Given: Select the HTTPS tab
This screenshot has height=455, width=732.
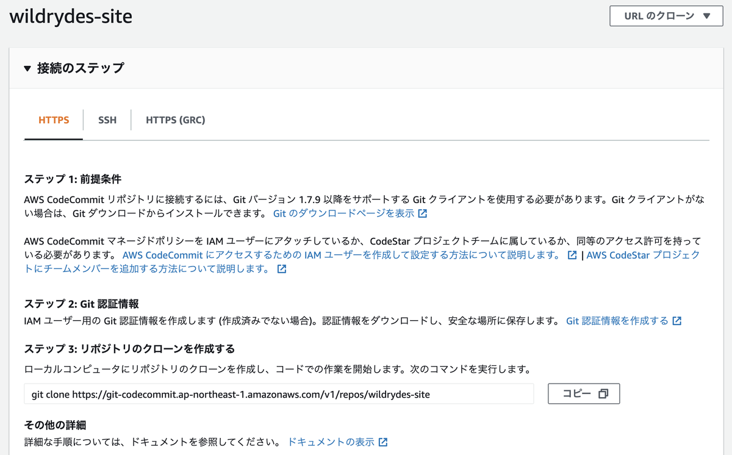Looking at the screenshot, I should [x=53, y=120].
